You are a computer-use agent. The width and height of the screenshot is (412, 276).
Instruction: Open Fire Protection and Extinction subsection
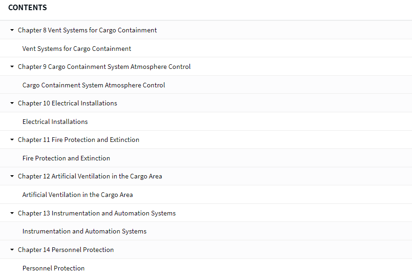point(66,158)
